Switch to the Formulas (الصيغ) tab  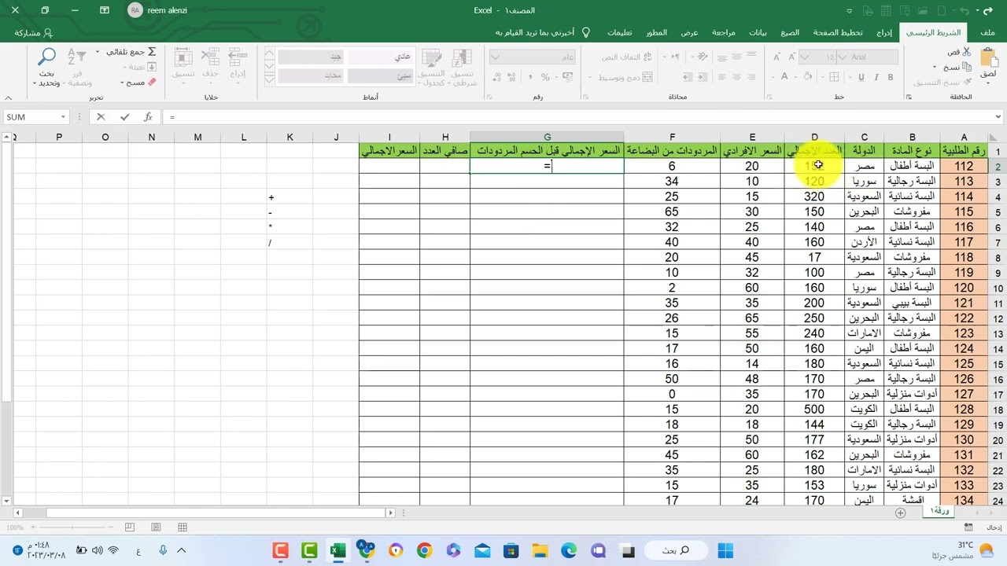(790, 32)
